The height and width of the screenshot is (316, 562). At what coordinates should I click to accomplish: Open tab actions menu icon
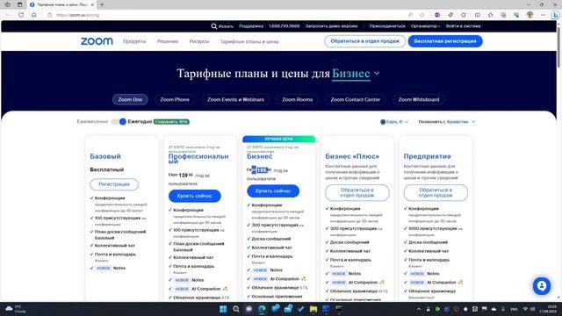click(x=19, y=4)
